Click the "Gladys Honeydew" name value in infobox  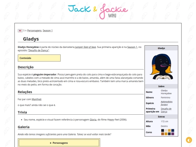[166, 92]
